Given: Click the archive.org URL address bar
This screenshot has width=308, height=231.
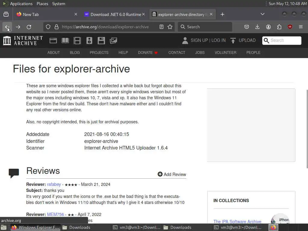Looking at the screenshot, I should point(105,27).
